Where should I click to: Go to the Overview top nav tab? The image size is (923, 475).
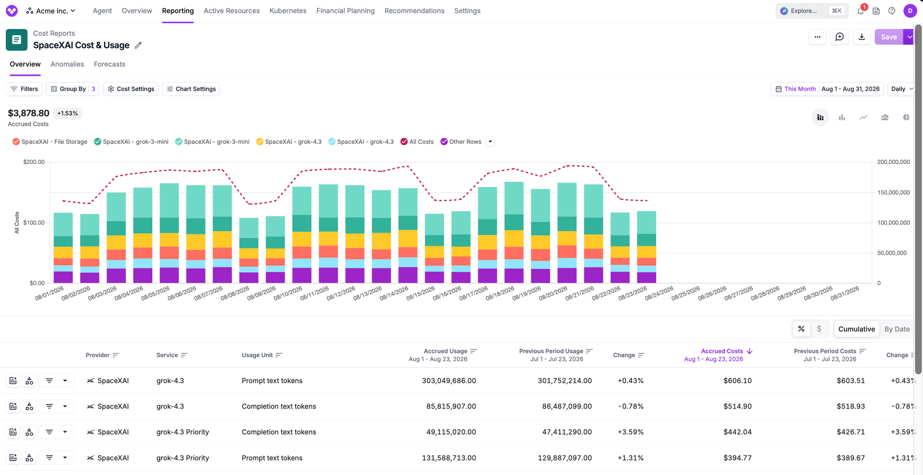[x=137, y=11]
